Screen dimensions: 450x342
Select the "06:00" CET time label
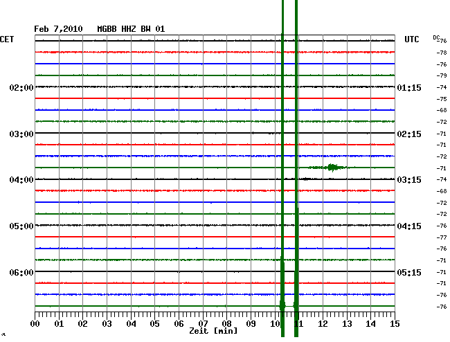21,272
